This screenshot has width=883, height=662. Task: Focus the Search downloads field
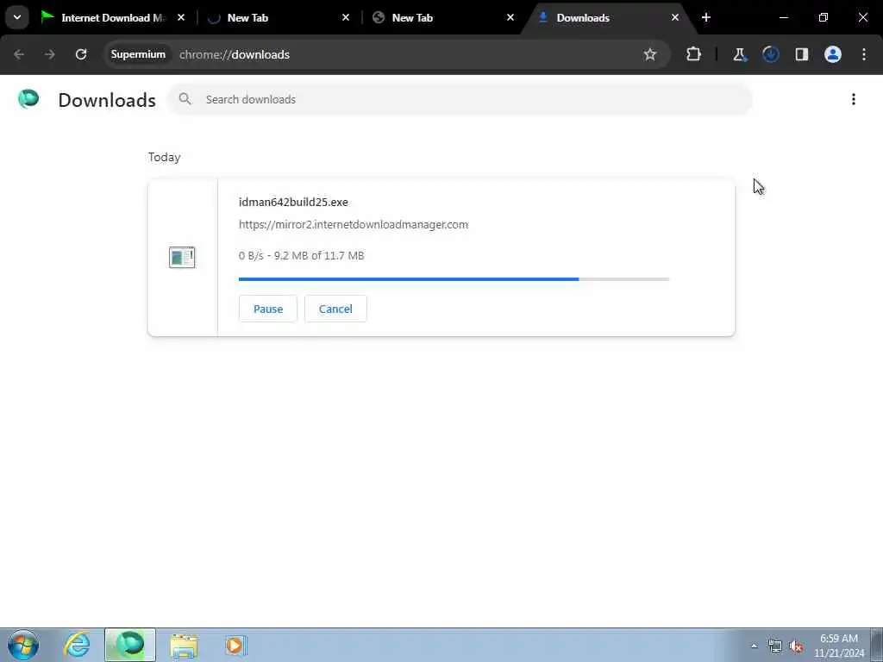(460, 99)
